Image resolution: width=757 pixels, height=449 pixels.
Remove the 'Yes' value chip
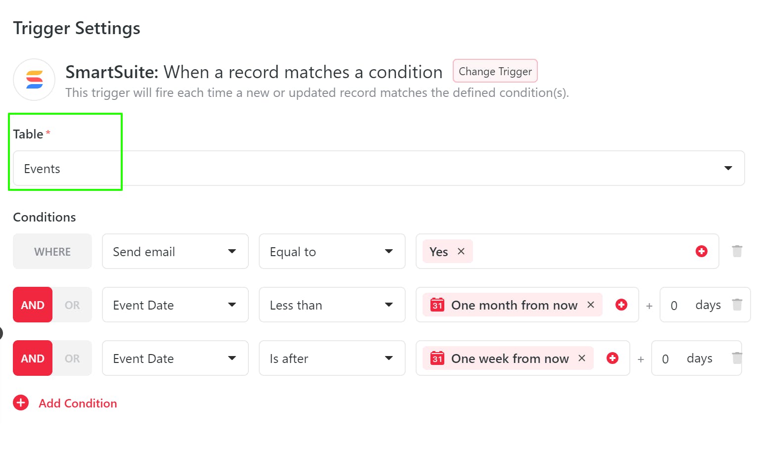click(461, 251)
